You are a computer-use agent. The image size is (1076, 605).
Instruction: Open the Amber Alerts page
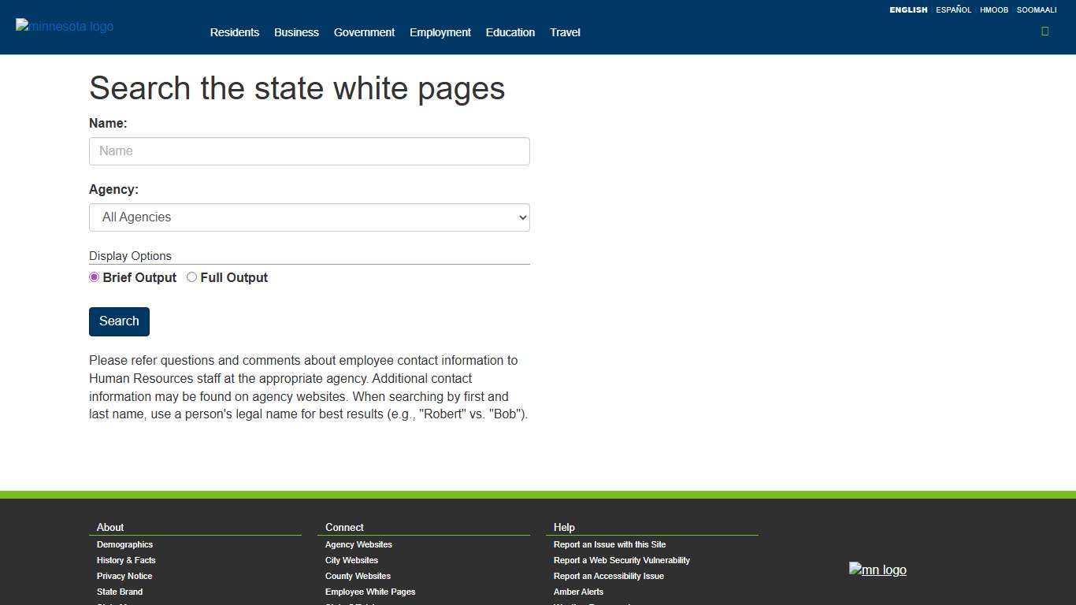point(577,592)
